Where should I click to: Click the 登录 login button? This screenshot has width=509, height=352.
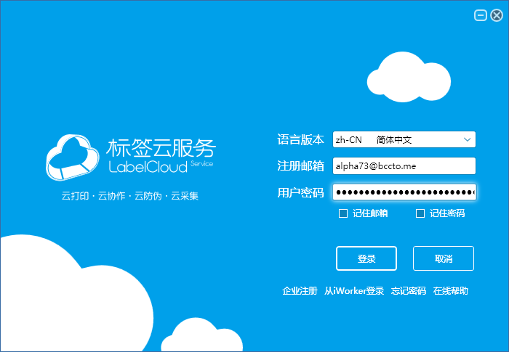[366, 258]
